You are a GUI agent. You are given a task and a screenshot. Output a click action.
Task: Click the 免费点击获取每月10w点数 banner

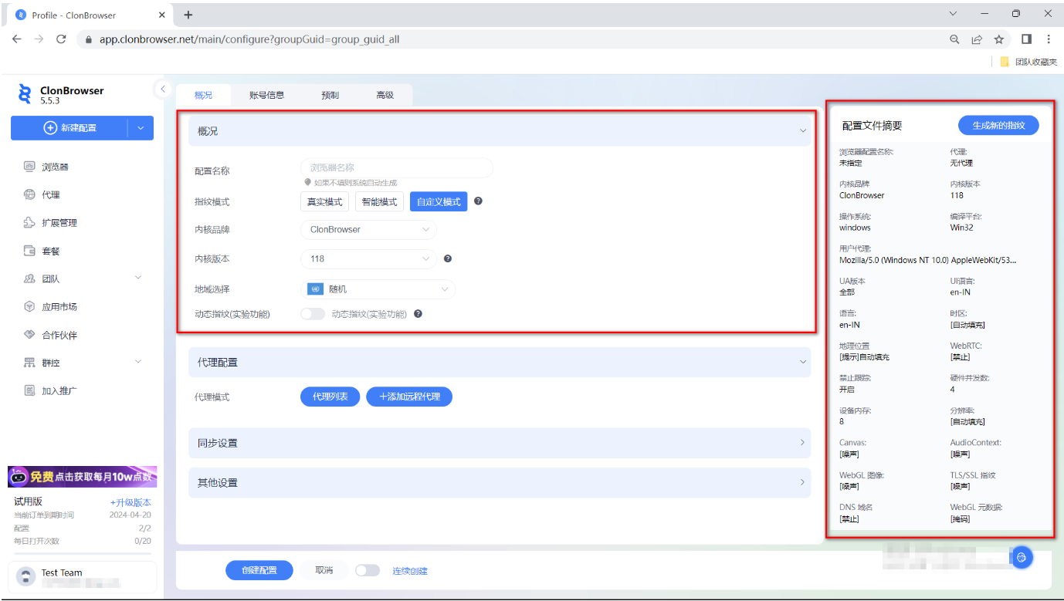(83, 477)
